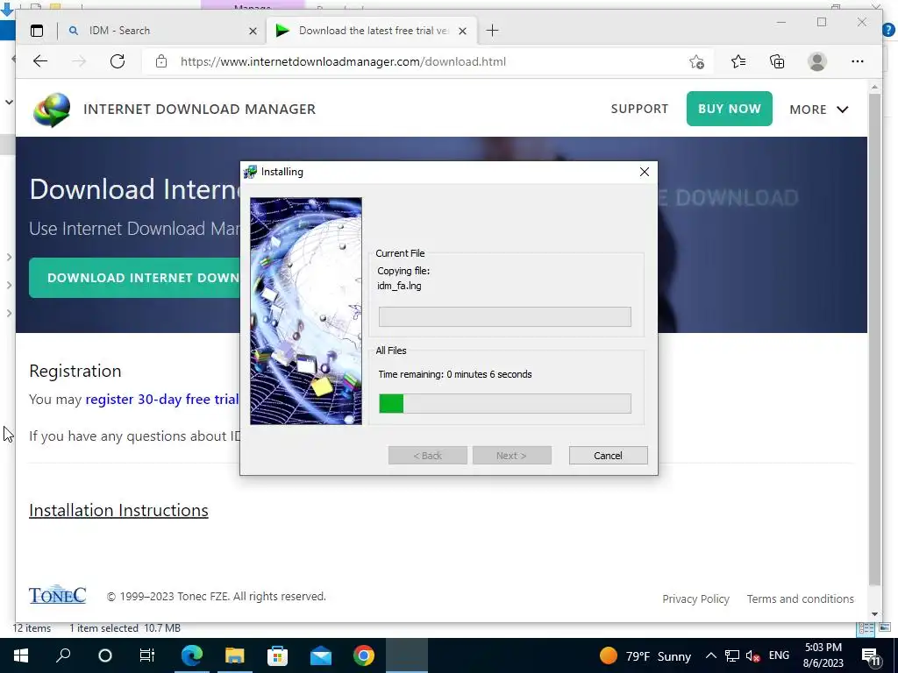The width and height of the screenshot is (898, 673).
Task: Open the Mail app from the taskbar
Action: [x=321, y=655]
